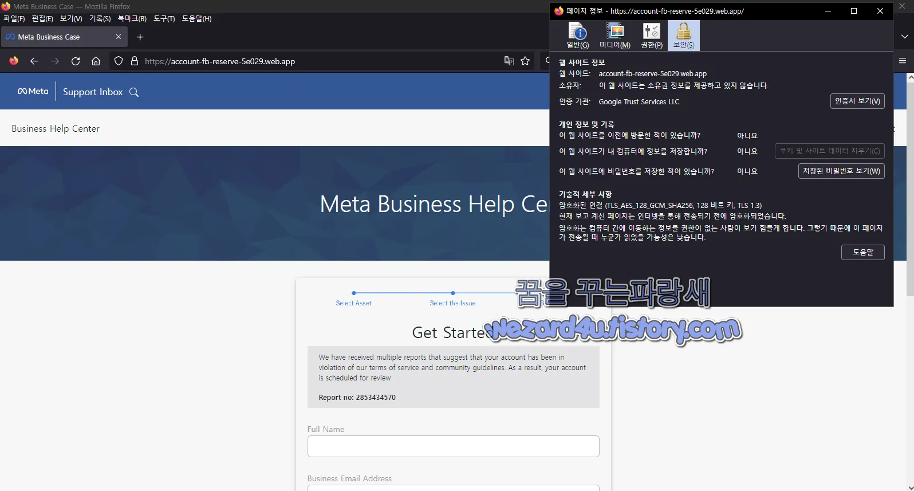914x491 pixels.
Task: Close the Meta Business Case tab
Action: [119, 37]
